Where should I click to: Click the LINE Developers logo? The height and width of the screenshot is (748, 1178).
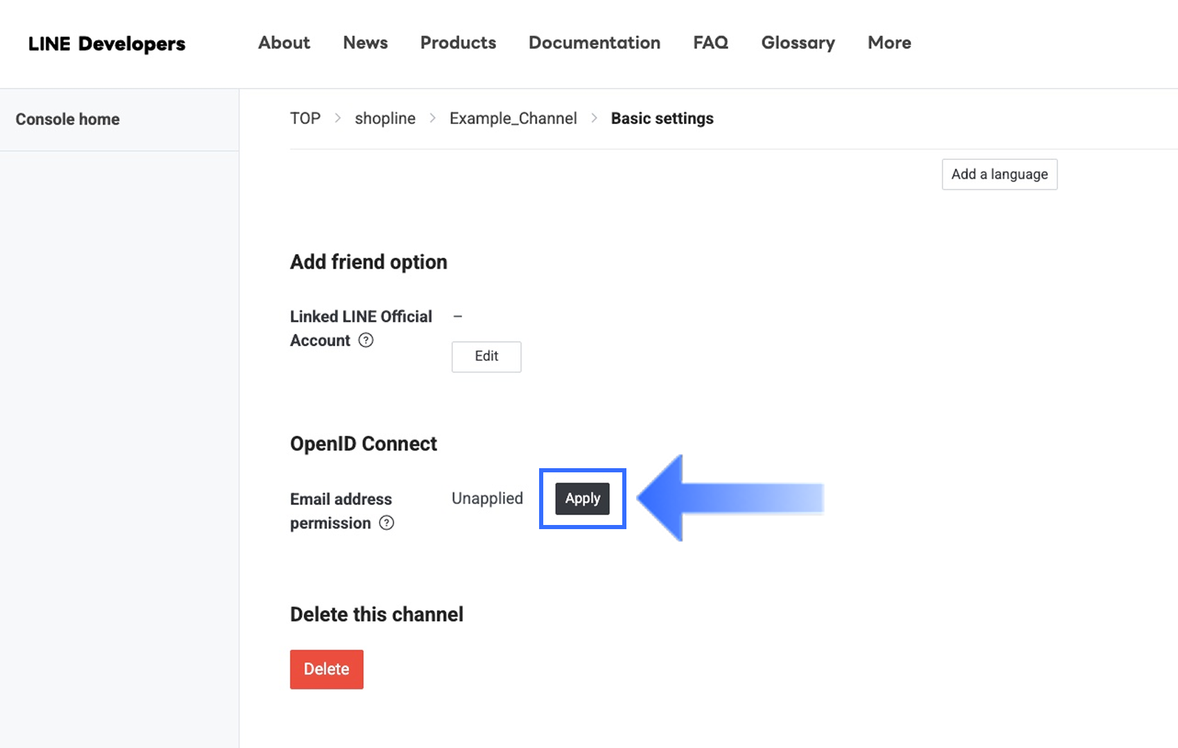click(107, 44)
